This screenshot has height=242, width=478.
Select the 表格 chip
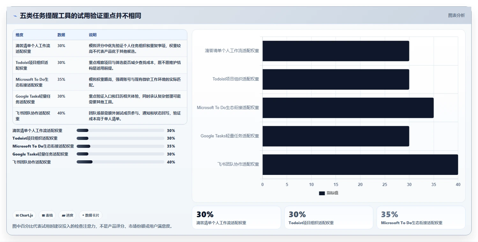[x=47, y=215]
